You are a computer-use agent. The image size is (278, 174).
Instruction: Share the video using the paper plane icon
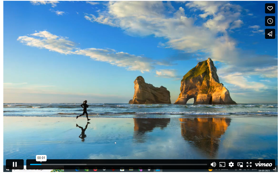click(x=270, y=34)
